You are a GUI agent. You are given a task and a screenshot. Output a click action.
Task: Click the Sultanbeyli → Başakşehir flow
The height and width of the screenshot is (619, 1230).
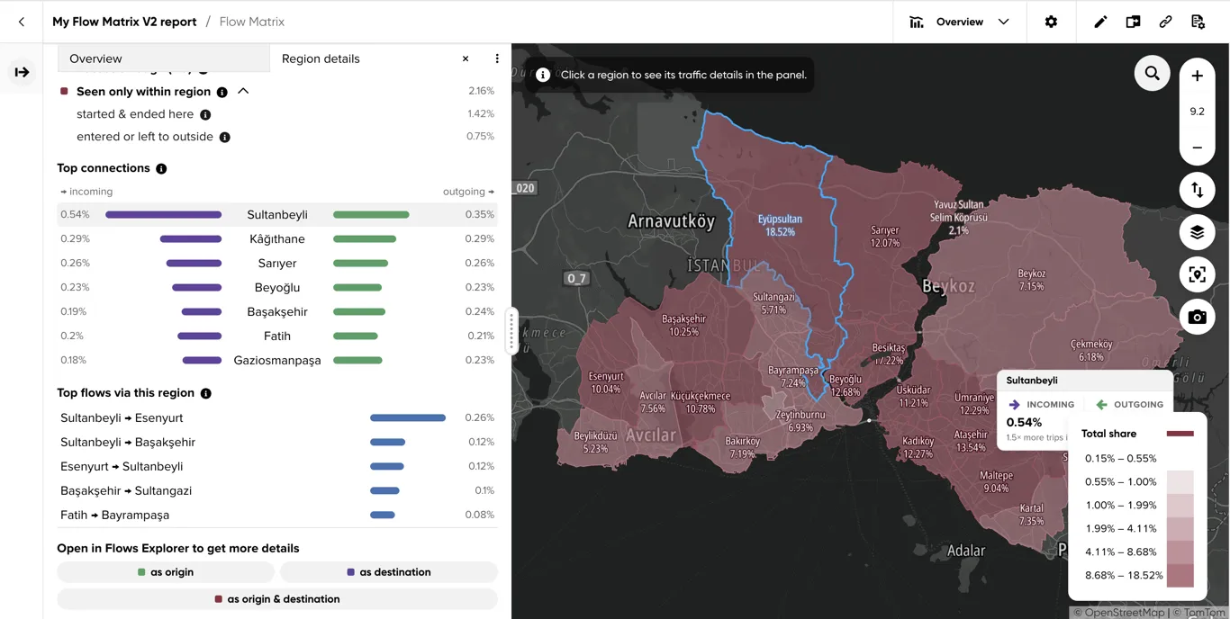coord(277,442)
